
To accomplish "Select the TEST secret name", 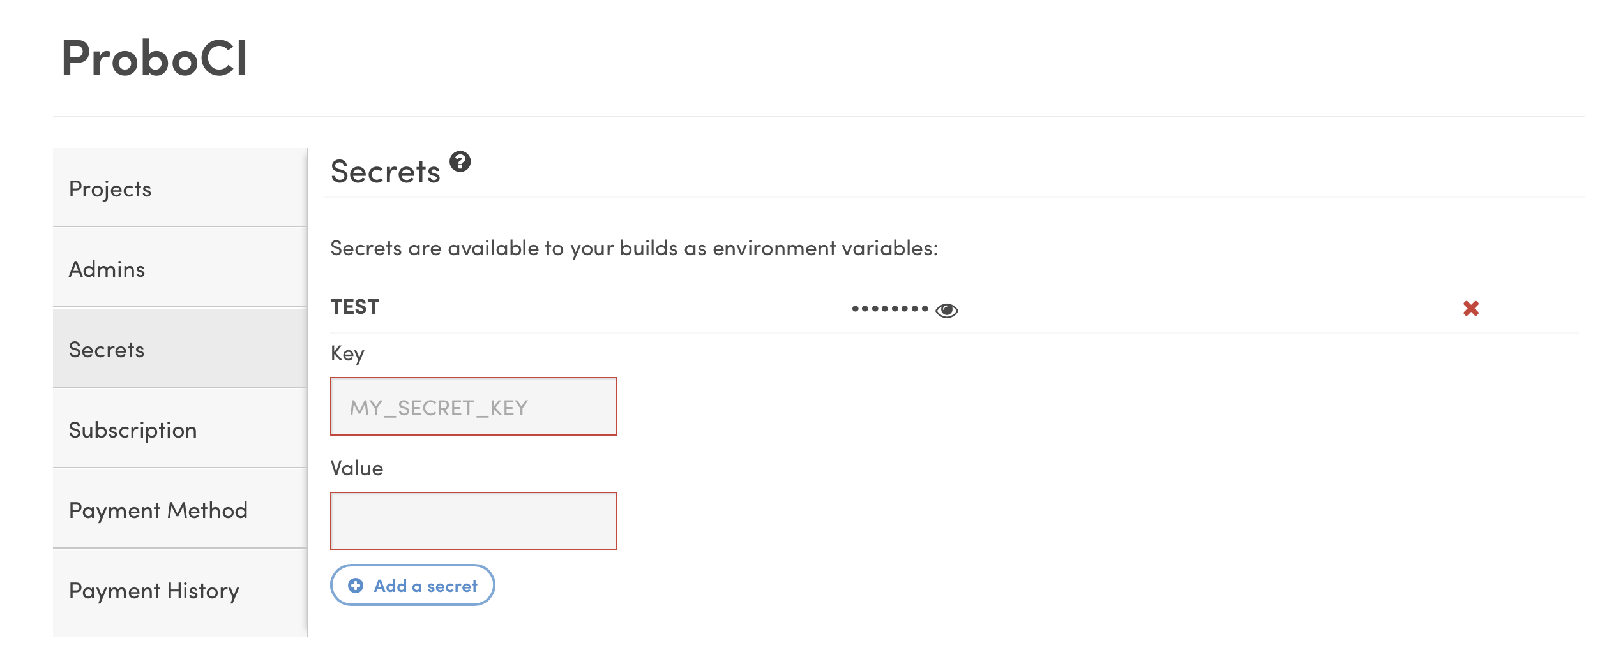I will pos(355,307).
